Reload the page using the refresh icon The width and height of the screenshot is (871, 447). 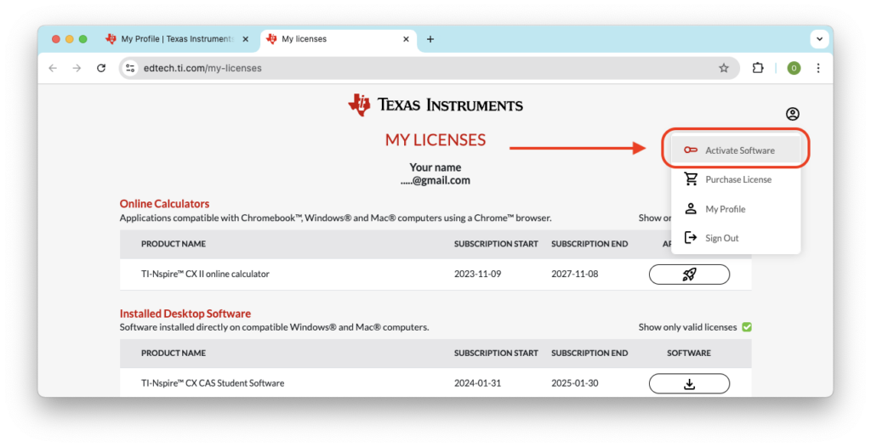(x=101, y=68)
